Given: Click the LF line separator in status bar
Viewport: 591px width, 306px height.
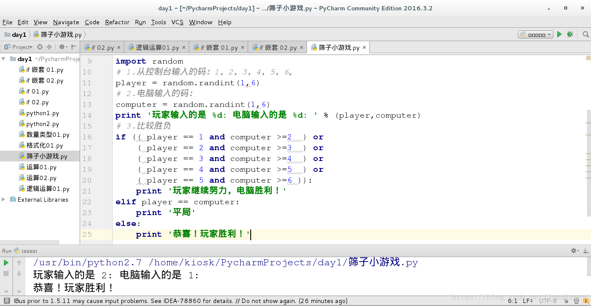Looking at the screenshot, I should point(528,301).
